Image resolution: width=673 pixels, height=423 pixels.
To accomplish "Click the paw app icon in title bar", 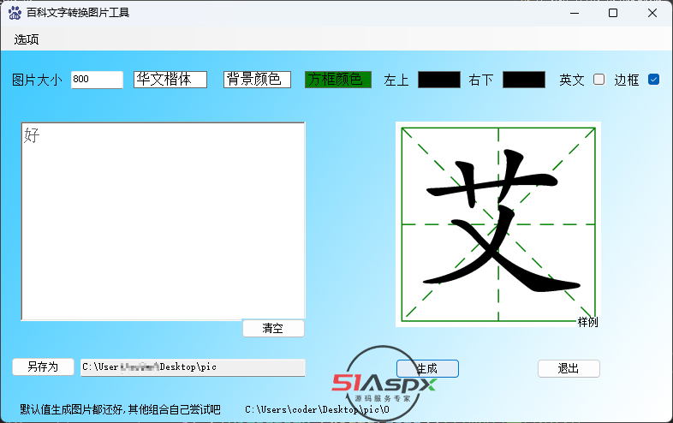I will 15,13.
